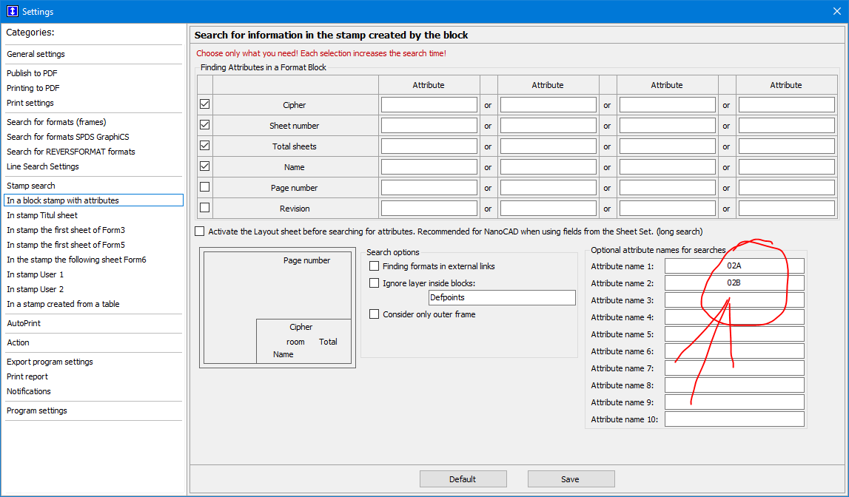Select Search for formats SPDS GraphiCS
The height and width of the screenshot is (497, 849).
click(x=67, y=137)
